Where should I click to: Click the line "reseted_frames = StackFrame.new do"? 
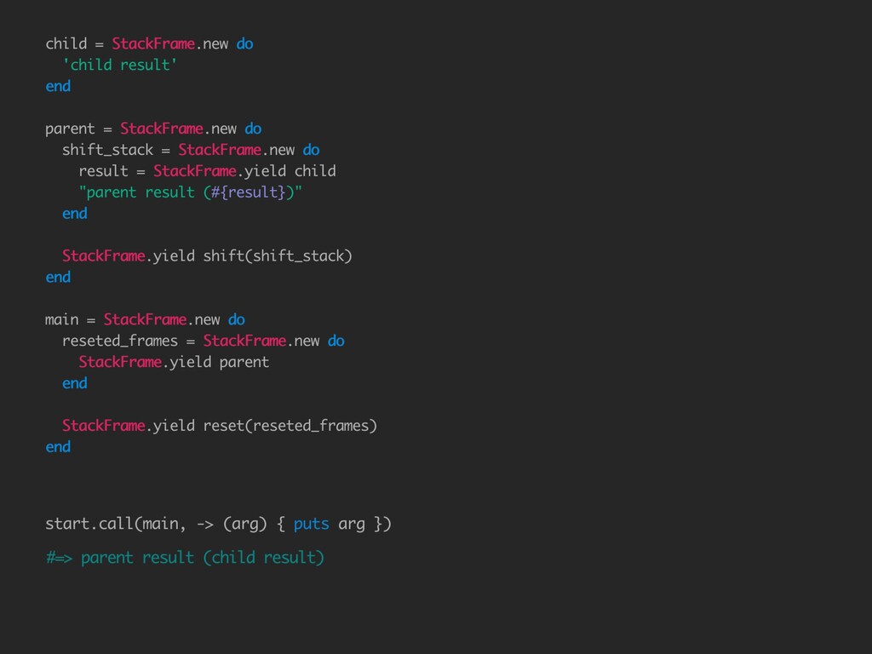[x=203, y=341]
